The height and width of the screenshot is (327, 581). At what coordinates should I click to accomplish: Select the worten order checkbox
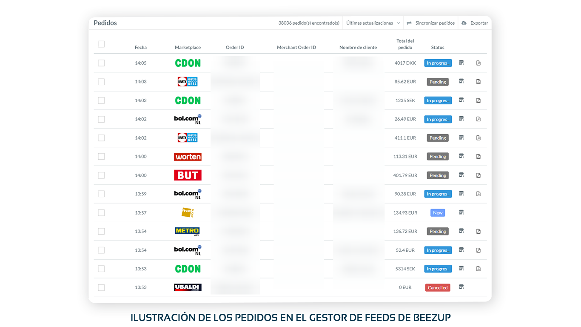click(101, 157)
